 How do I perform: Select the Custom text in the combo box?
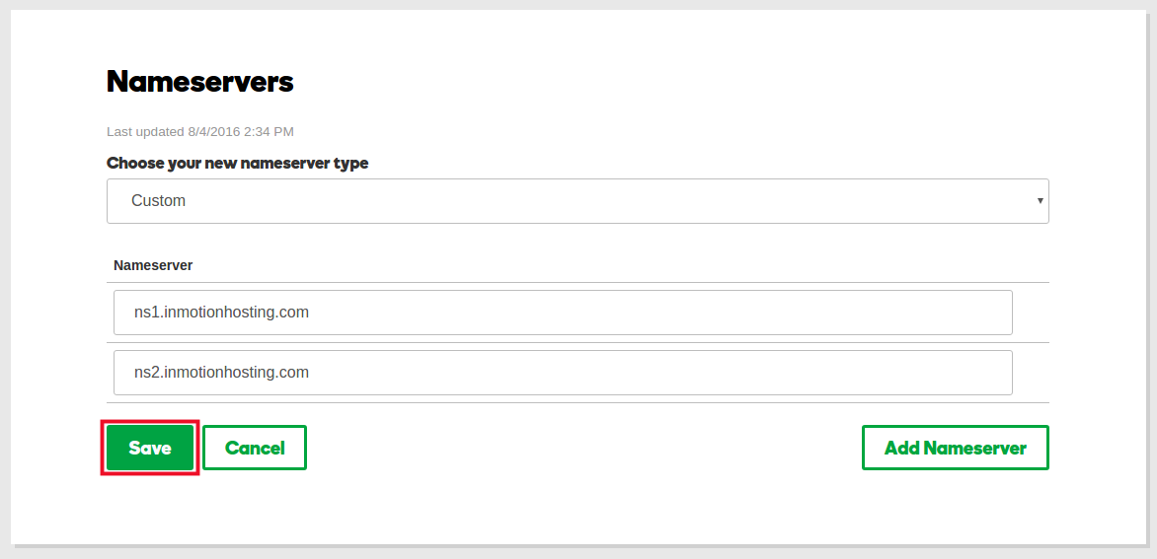(x=158, y=201)
